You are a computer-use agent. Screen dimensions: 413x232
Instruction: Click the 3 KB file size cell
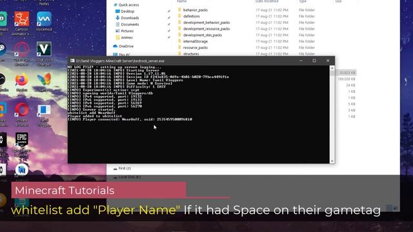pos(352,110)
